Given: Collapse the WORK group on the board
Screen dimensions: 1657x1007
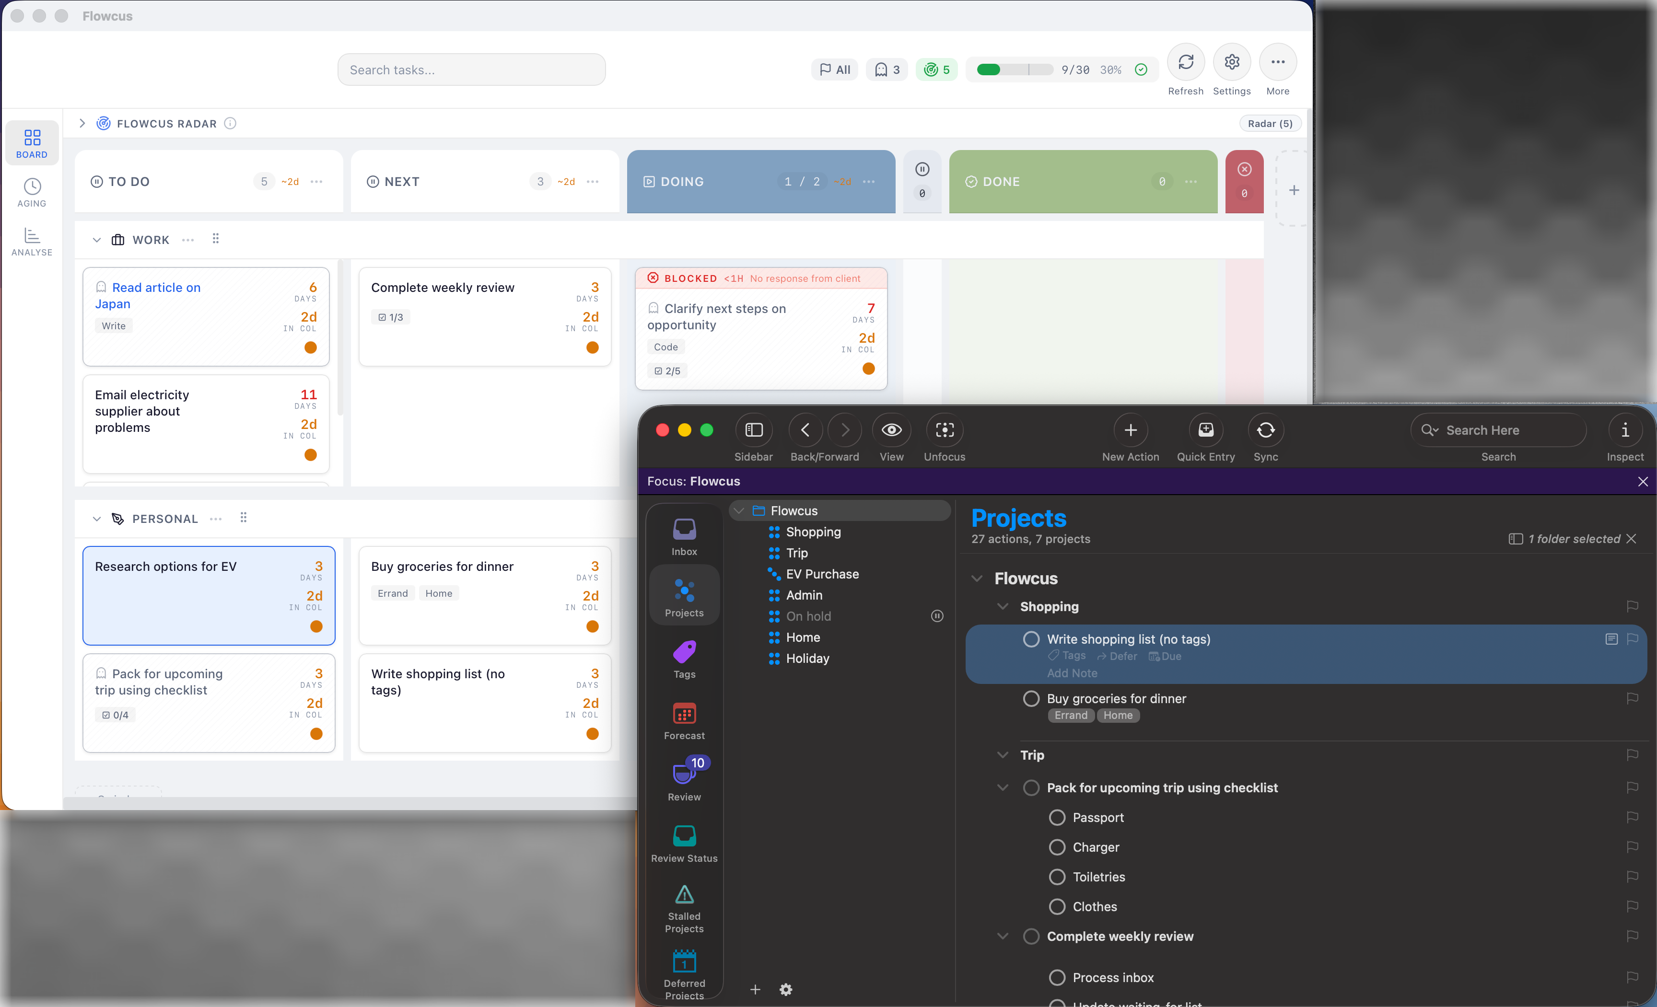Looking at the screenshot, I should click(96, 240).
